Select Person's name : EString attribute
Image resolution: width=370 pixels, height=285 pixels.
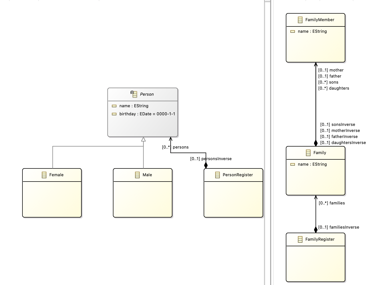click(x=134, y=106)
